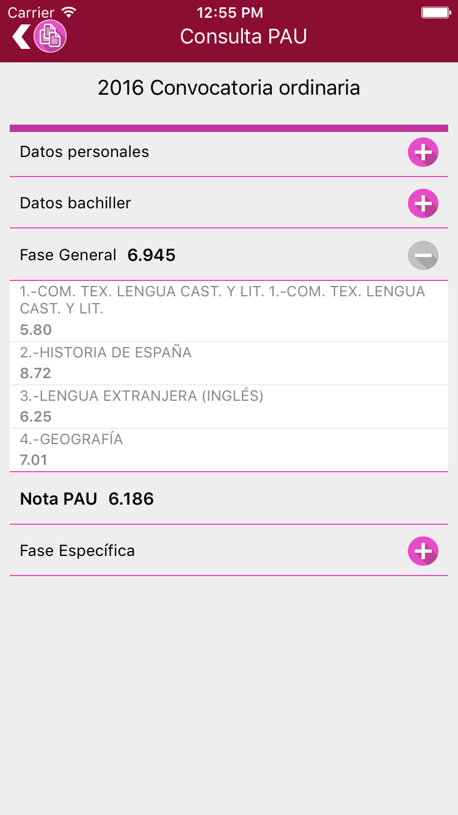Tap the 12:55 PM clock
Viewport: 458px width, 815px height.
230,12
